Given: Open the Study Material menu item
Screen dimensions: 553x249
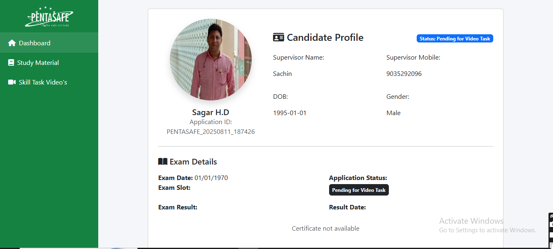Looking at the screenshot, I should click(x=38, y=62).
